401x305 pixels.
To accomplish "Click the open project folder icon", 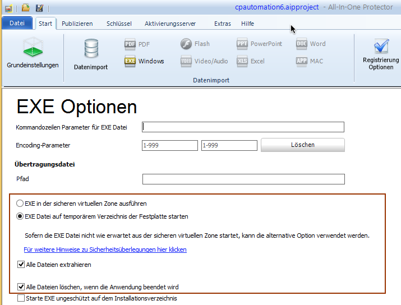I will coord(25,8).
